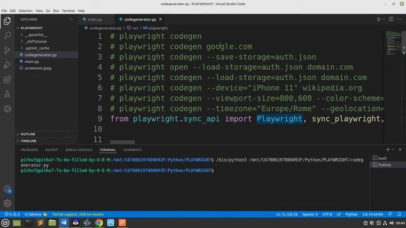The width and height of the screenshot is (406, 228).
Task: Open editor More Actions ellipsis
Action: [399, 19]
